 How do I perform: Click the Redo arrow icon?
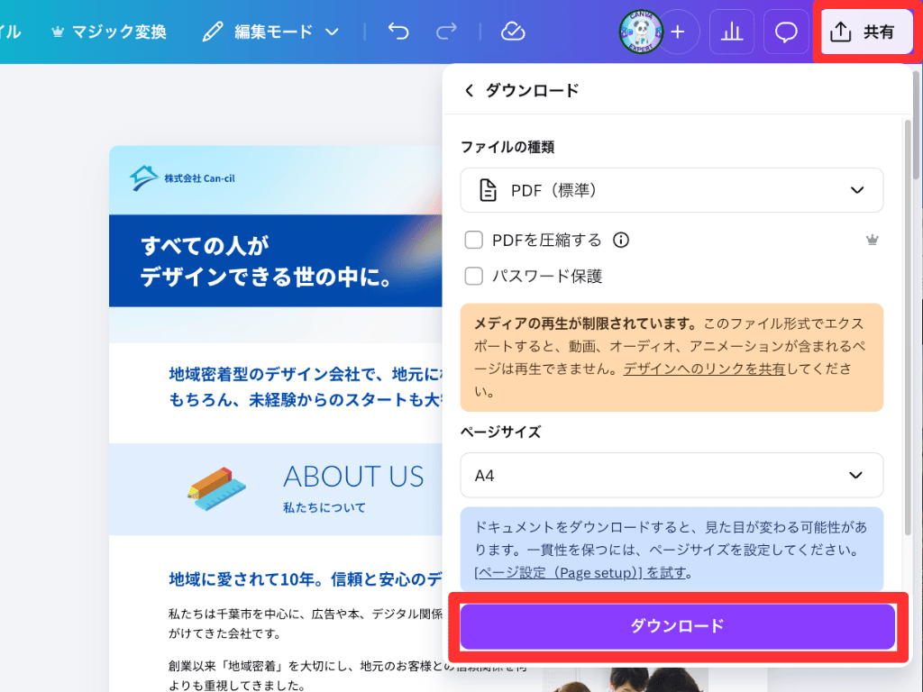pos(445,31)
